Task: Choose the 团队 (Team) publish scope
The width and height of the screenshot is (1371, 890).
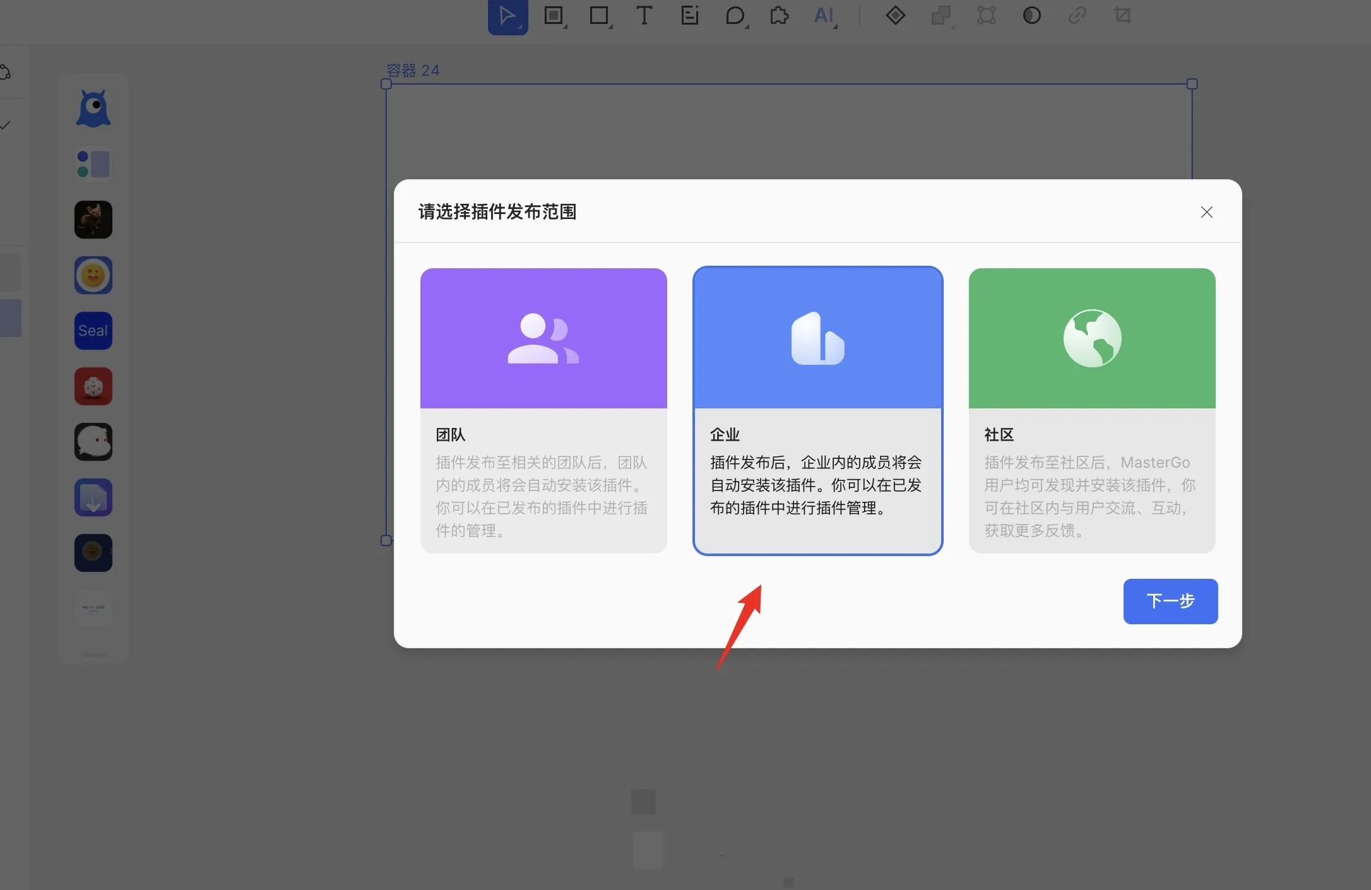Action: point(543,410)
